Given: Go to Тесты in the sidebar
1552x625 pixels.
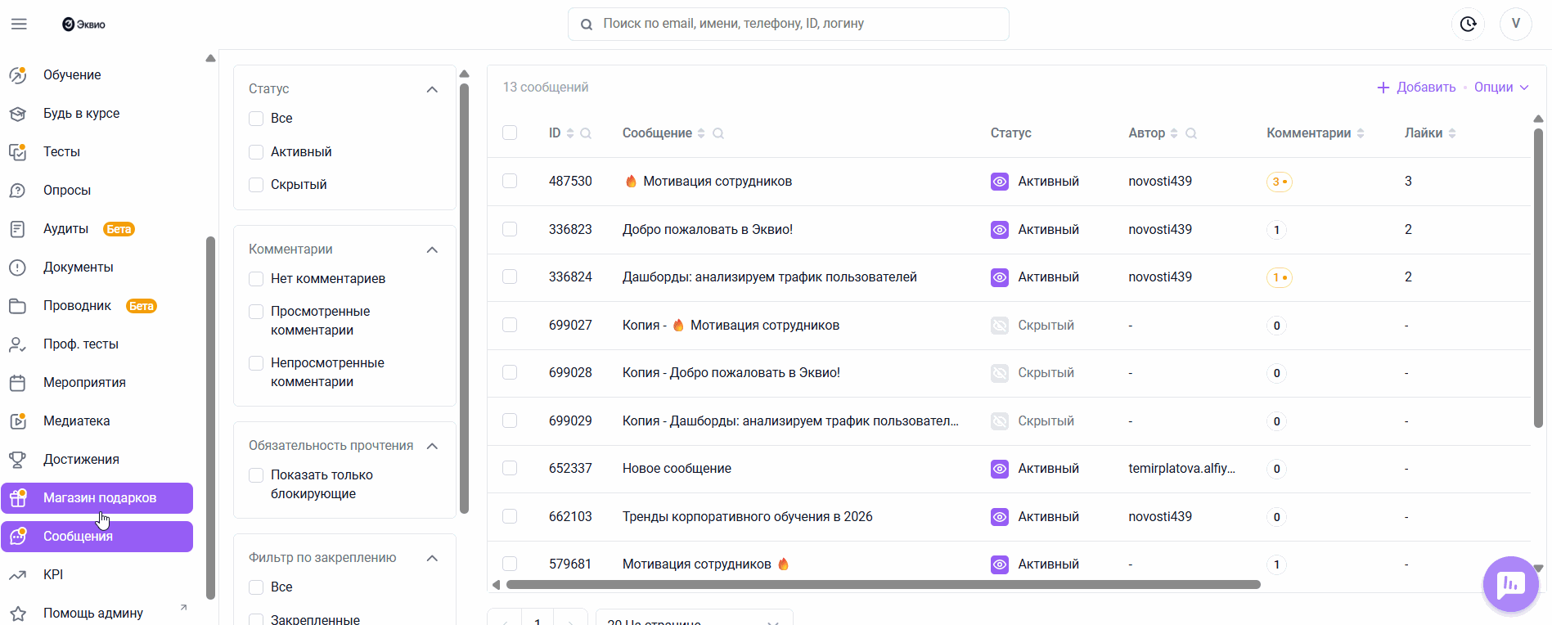Looking at the screenshot, I should coord(61,151).
